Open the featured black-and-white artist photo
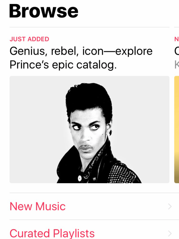Image resolution: width=179 pixels, height=239 pixels. click(89, 129)
